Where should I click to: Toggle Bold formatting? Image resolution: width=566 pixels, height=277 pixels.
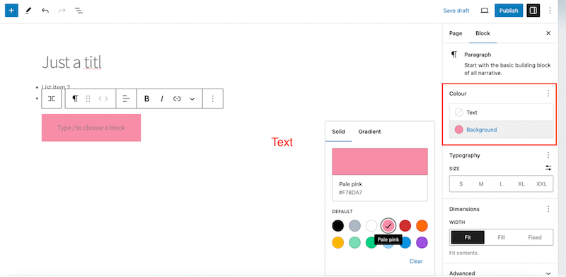146,98
